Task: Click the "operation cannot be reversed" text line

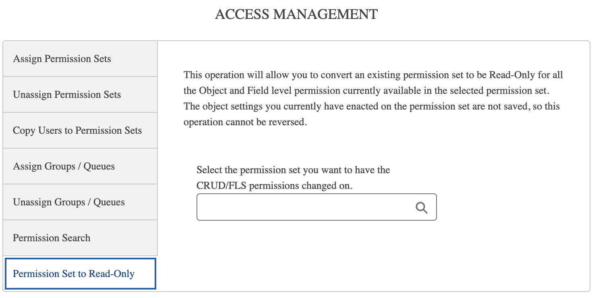Action: 245,122
